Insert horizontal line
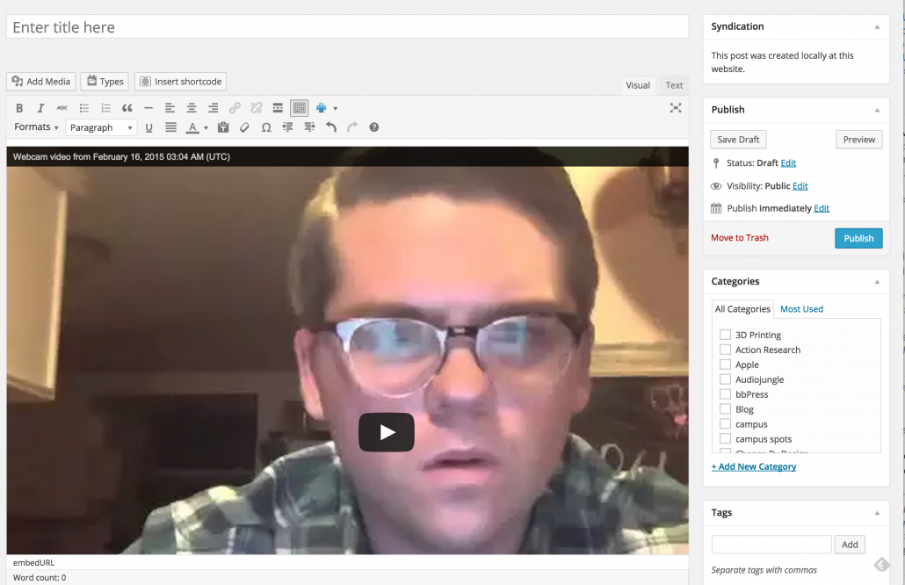 [x=148, y=108]
